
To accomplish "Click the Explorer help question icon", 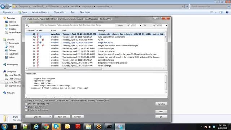I will click(227, 12).
